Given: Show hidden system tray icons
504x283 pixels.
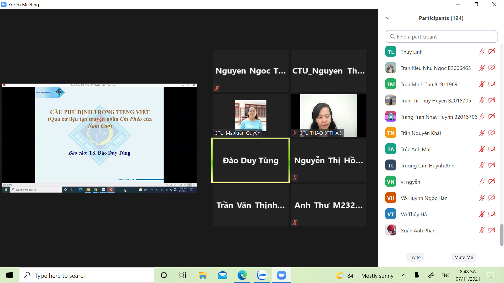Looking at the screenshot, I should click(404, 275).
